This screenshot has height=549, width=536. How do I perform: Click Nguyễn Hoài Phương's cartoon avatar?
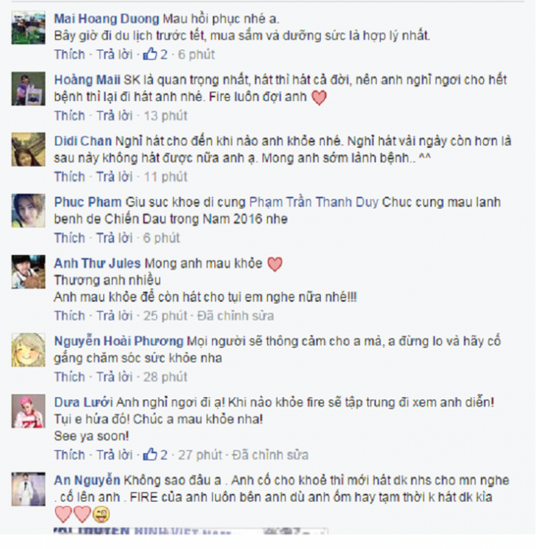point(28,349)
